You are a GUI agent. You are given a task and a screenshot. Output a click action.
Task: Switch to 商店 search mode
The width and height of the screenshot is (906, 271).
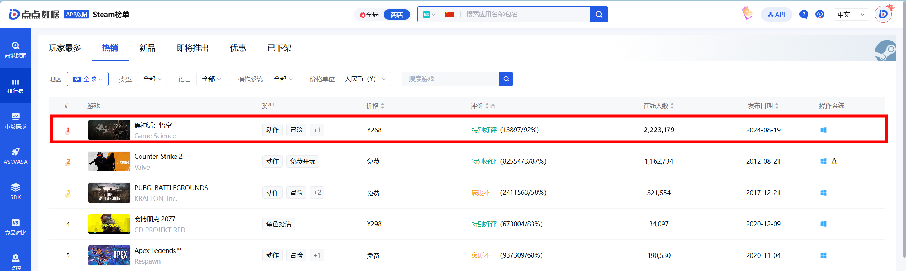[x=397, y=15]
